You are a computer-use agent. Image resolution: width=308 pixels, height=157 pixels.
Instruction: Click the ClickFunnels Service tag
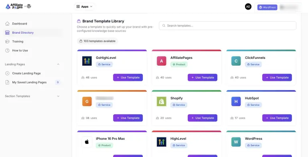pyautogui.click(x=253, y=64)
